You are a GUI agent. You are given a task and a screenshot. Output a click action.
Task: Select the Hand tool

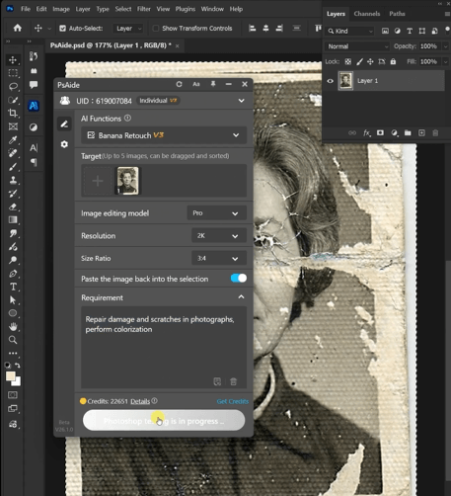(13, 327)
